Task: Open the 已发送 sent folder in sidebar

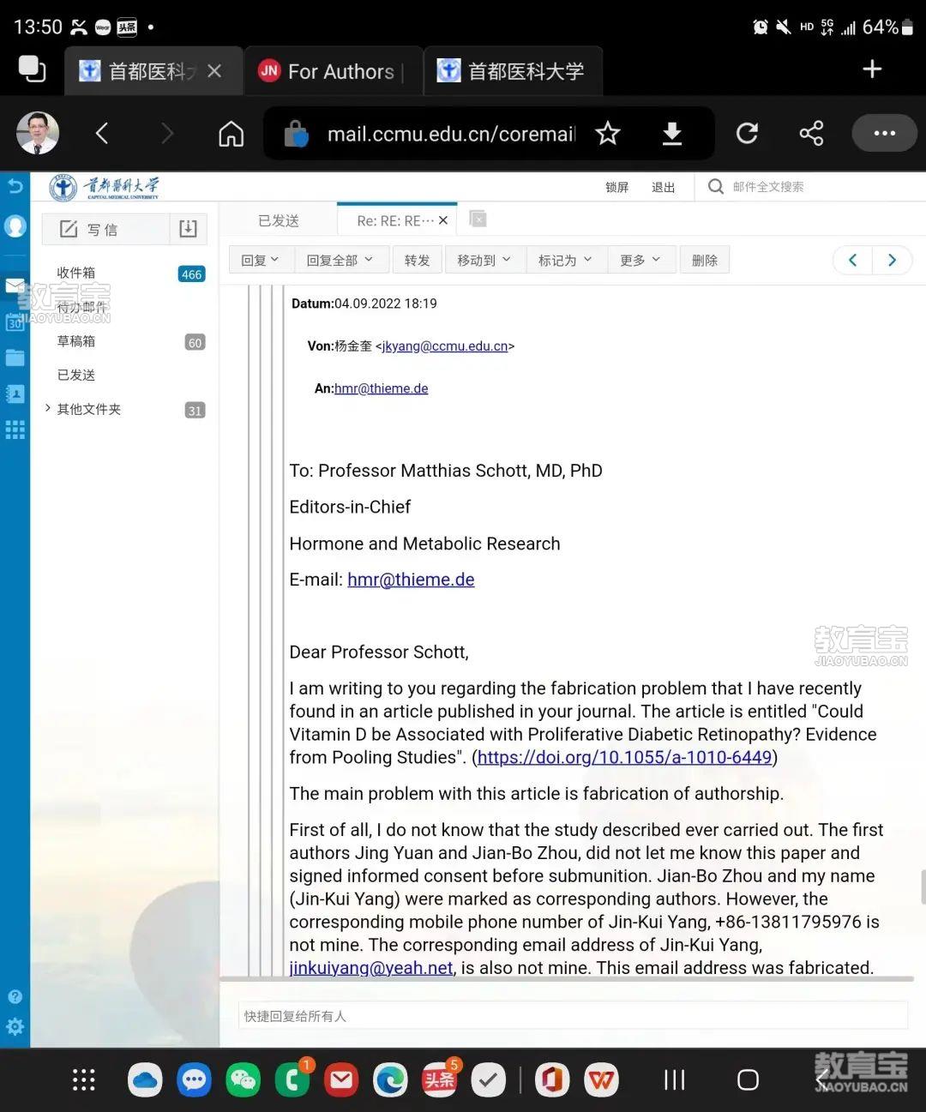Action: (76, 376)
